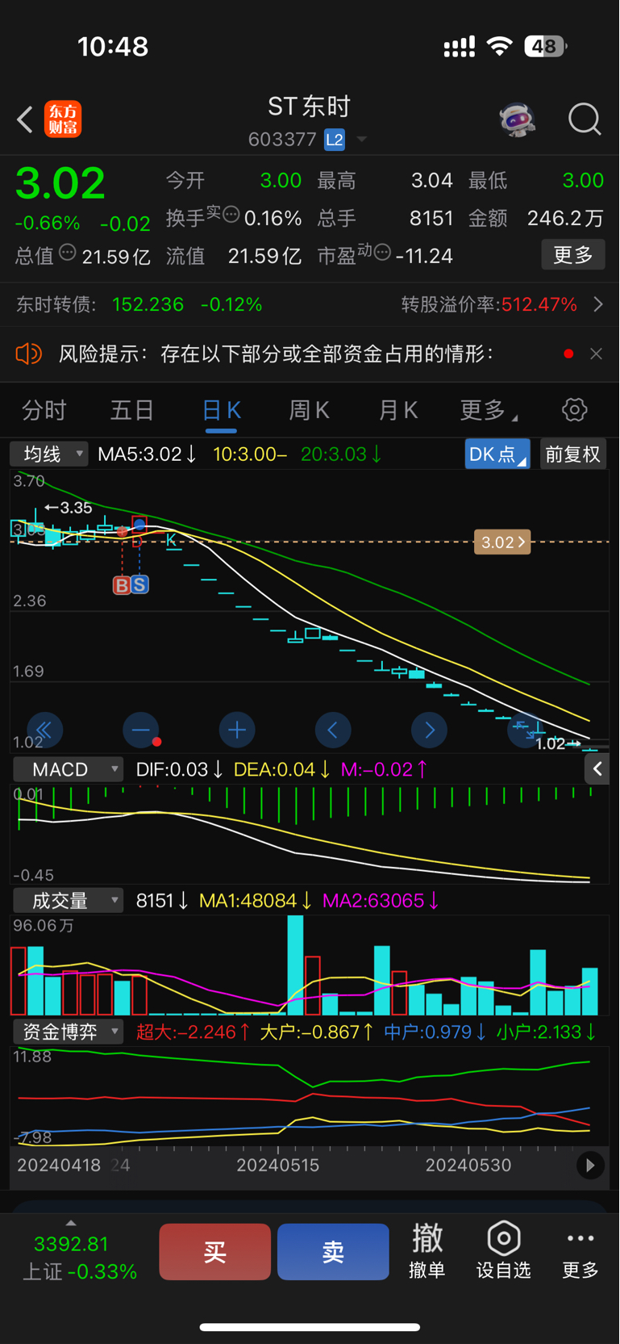Tap the round play arrow at date axis
Screen dimensions: 620x1344
tap(590, 1165)
